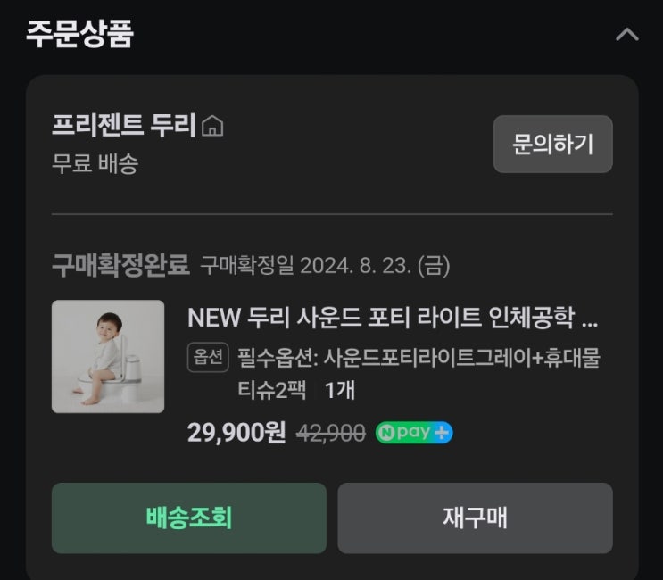Click the green N pay logo
Image resolution: width=663 pixels, height=580 pixels.
click(x=386, y=433)
